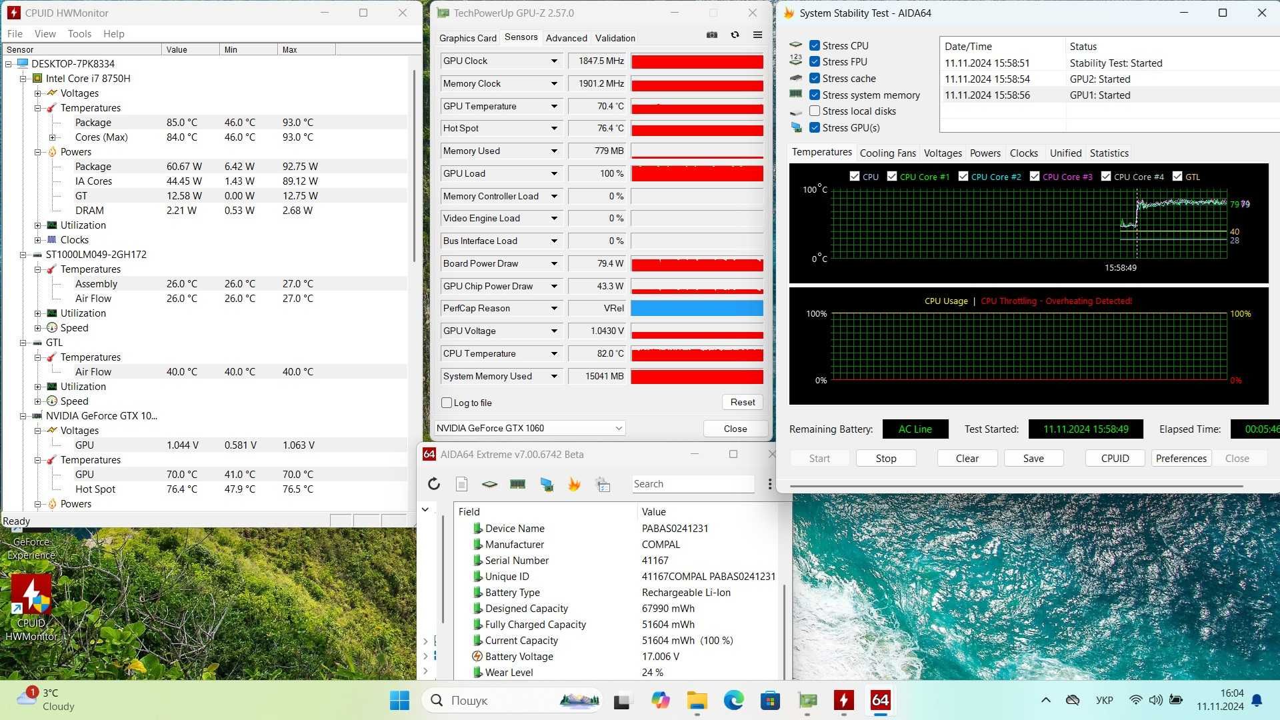Open the CPUID HWMonitor desktop shortcut

(31, 608)
